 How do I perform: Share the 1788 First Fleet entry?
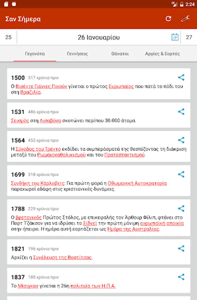tap(181, 209)
